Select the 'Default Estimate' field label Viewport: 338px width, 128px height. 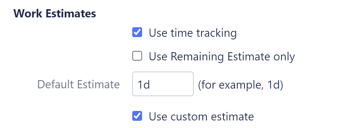pos(78,84)
